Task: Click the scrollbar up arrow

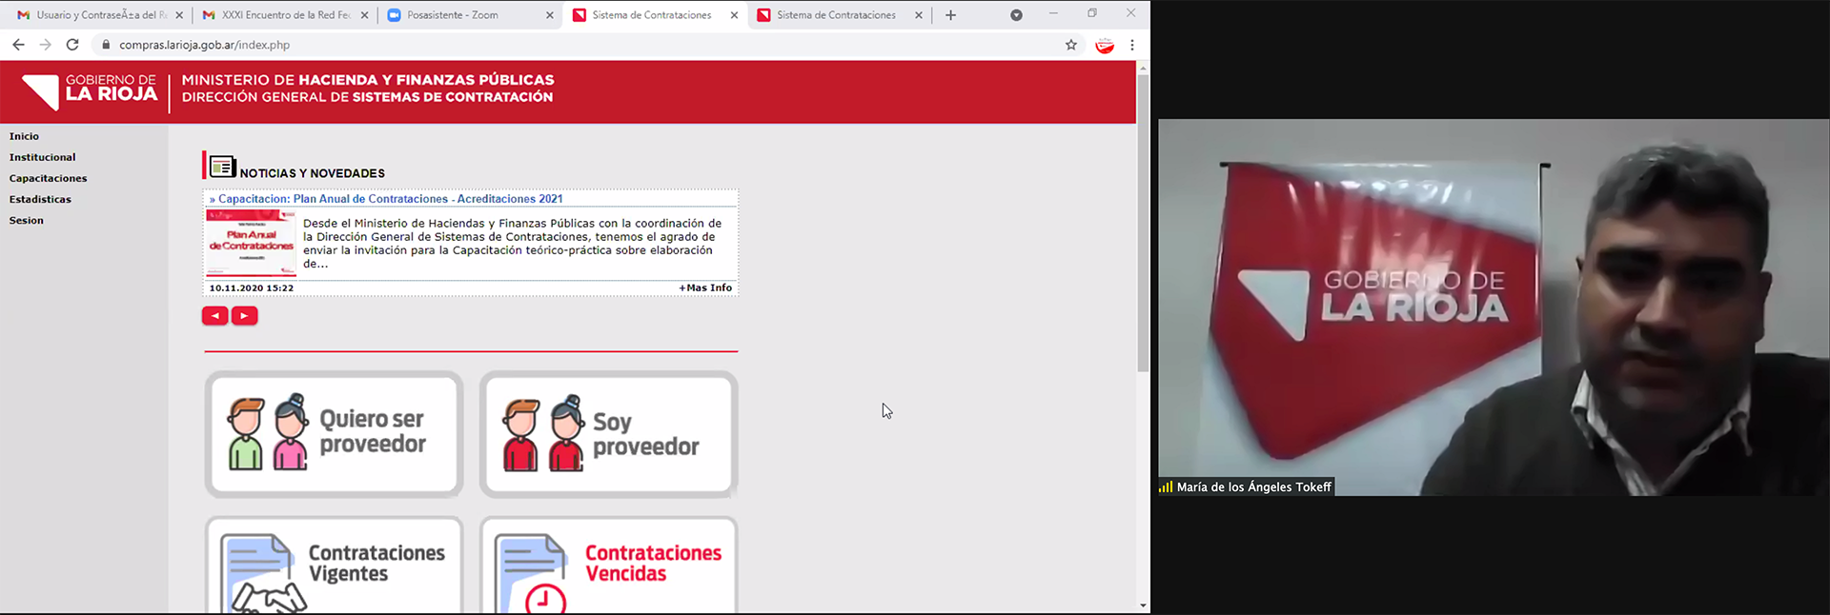Action: (x=1143, y=68)
